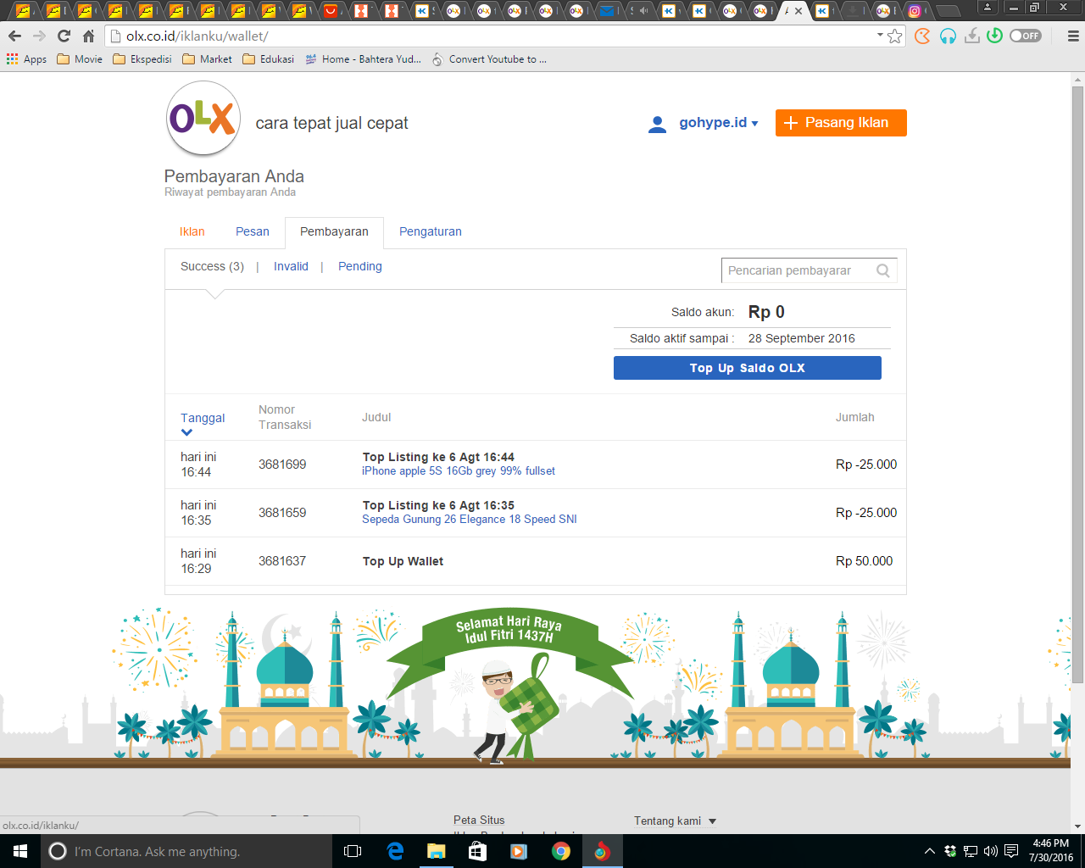Toggle the OFF switch in browser toolbar

tap(1026, 36)
